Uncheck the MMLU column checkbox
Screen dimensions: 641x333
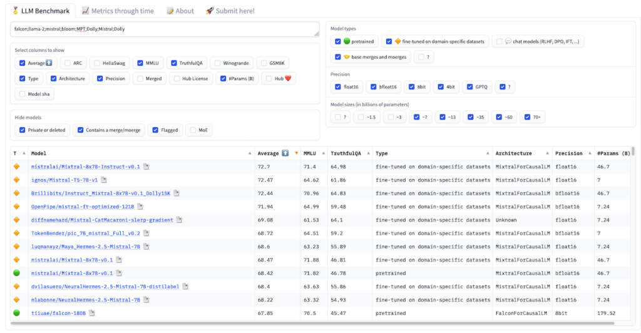[x=140, y=63]
